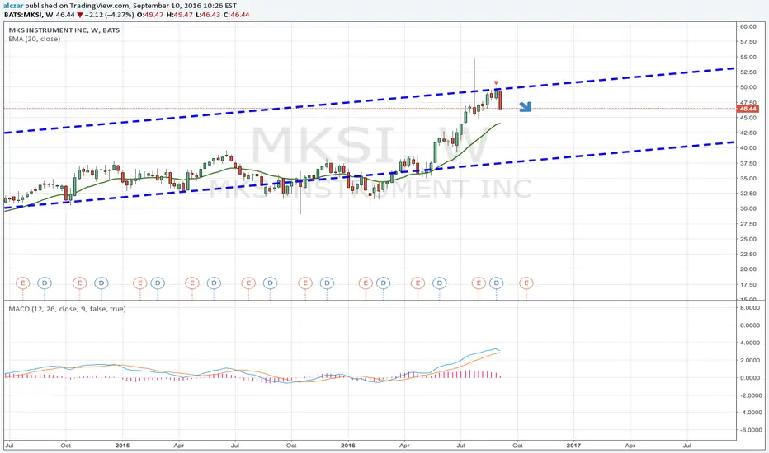Open the alczar author profile link
Viewport: 769px width, 453px height.
click(13, 6)
